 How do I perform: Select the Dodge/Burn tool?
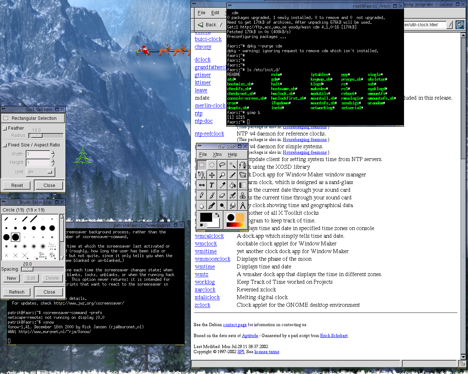coord(222,206)
